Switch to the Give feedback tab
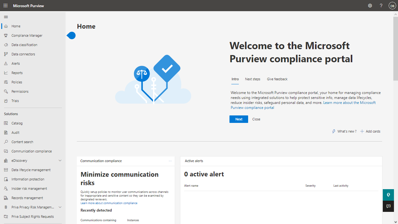 277,79
